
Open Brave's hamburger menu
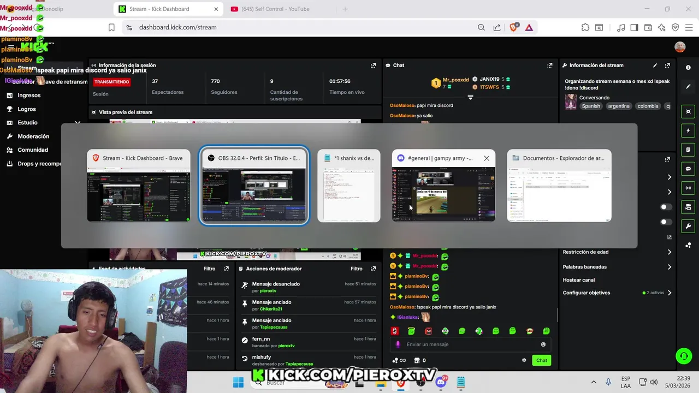(x=689, y=27)
